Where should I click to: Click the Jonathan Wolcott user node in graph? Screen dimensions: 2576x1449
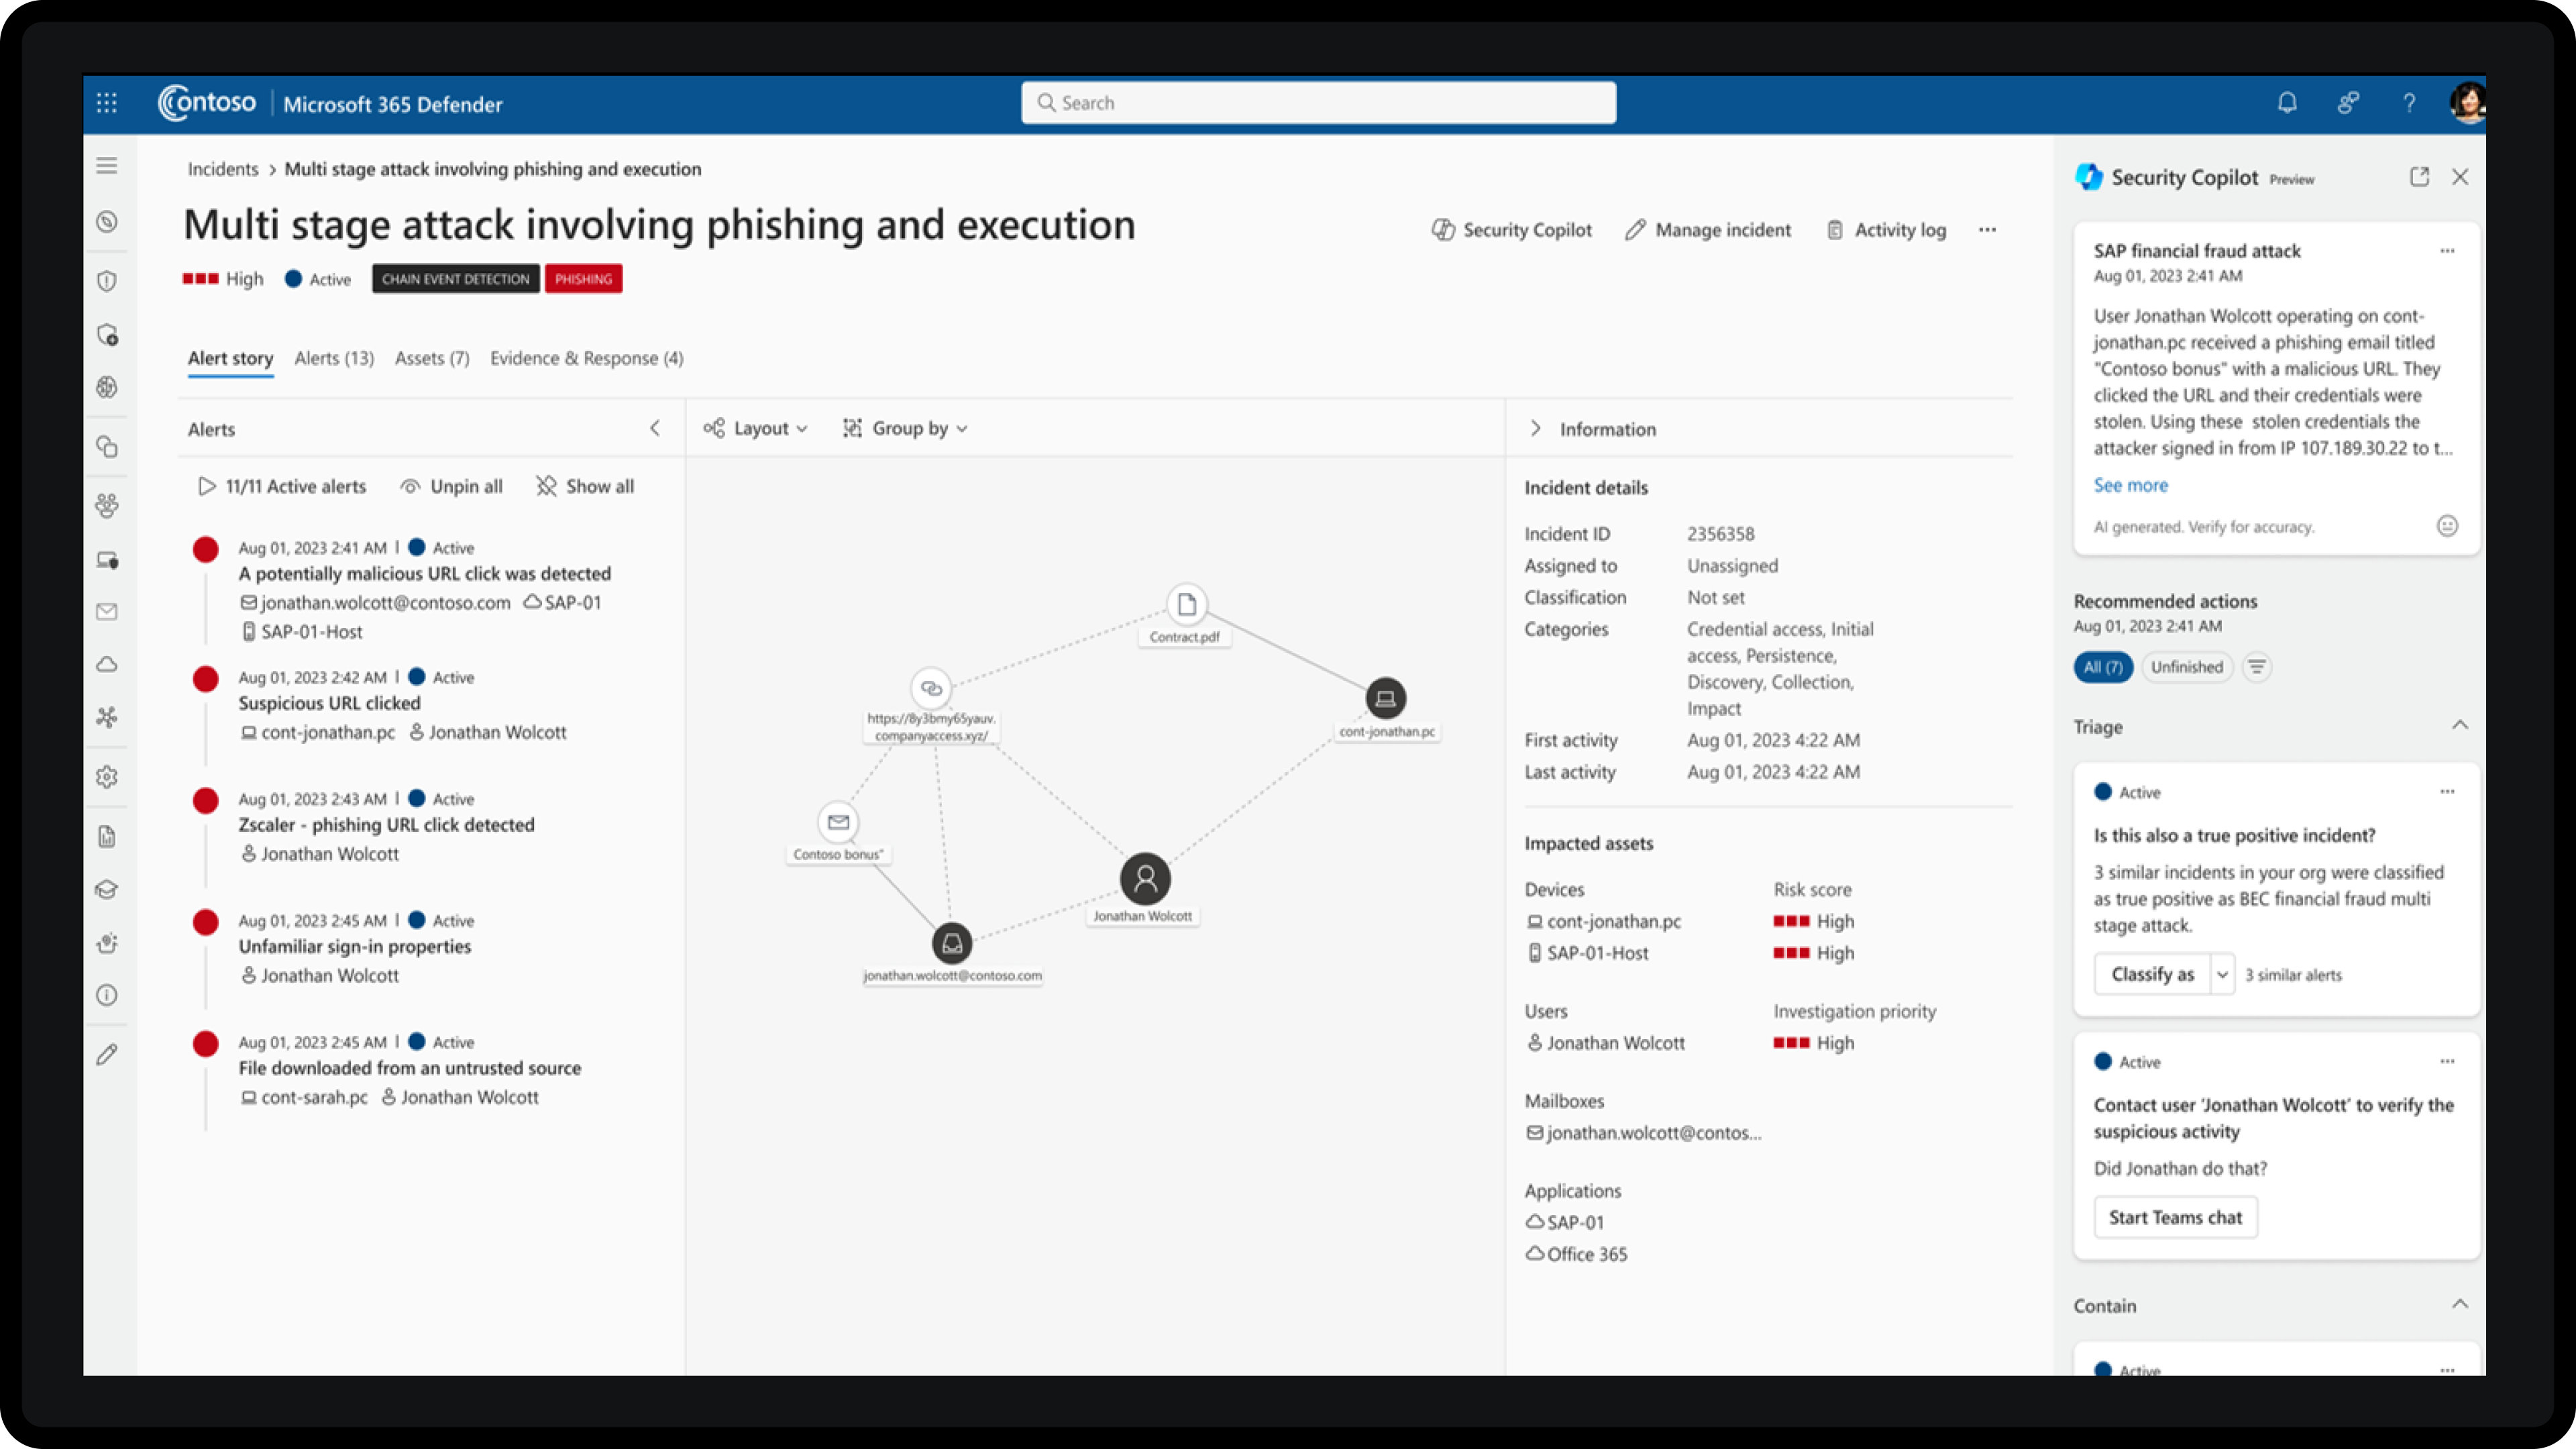click(1145, 879)
